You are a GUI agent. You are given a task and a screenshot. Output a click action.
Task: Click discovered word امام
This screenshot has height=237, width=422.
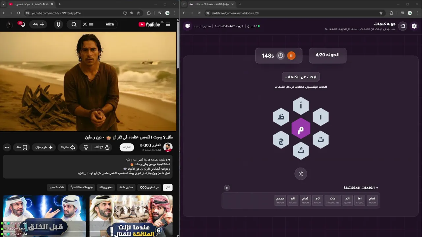tap(372, 200)
